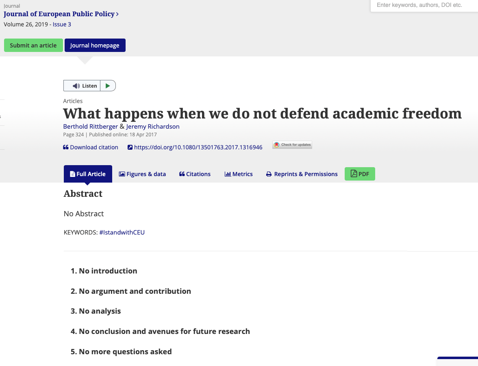
Task: Focus the keywords search input field
Action: 423,5
